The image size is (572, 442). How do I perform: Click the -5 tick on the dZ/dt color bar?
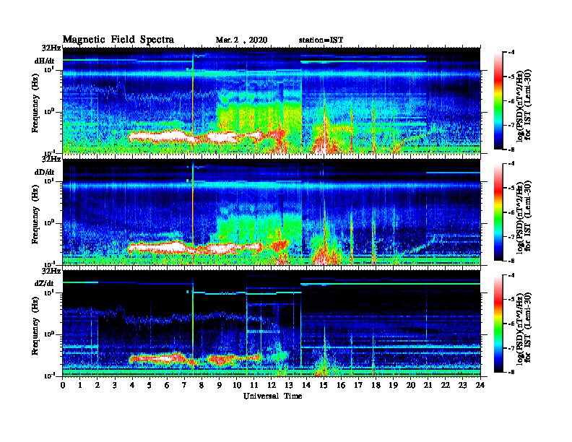click(x=511, y=300)
